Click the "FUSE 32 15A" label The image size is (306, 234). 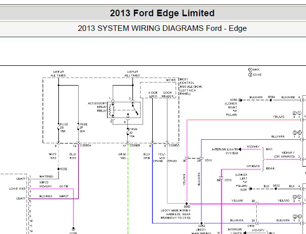pyautogui.click(x=133, y=133)
